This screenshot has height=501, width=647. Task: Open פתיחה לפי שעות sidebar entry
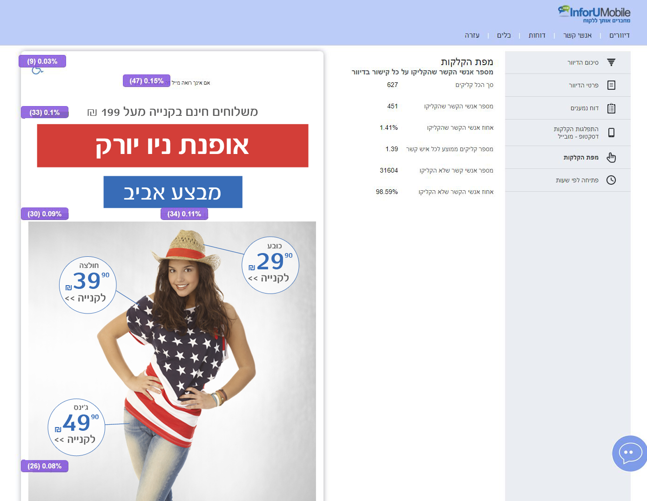[x=568, y=180]
